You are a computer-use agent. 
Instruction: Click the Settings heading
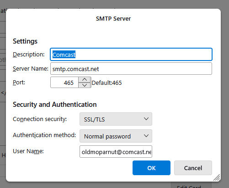[x=25, y=41]
